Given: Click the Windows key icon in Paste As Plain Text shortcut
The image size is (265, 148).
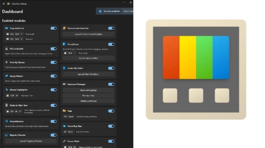Looking at the screenshot, I should [x=7, y=111].
